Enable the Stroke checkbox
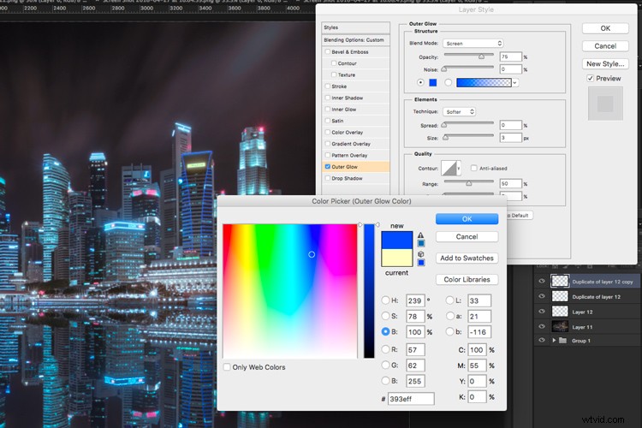Image resolution: width=642 pixels, height=428 pixels. point(328,86)
